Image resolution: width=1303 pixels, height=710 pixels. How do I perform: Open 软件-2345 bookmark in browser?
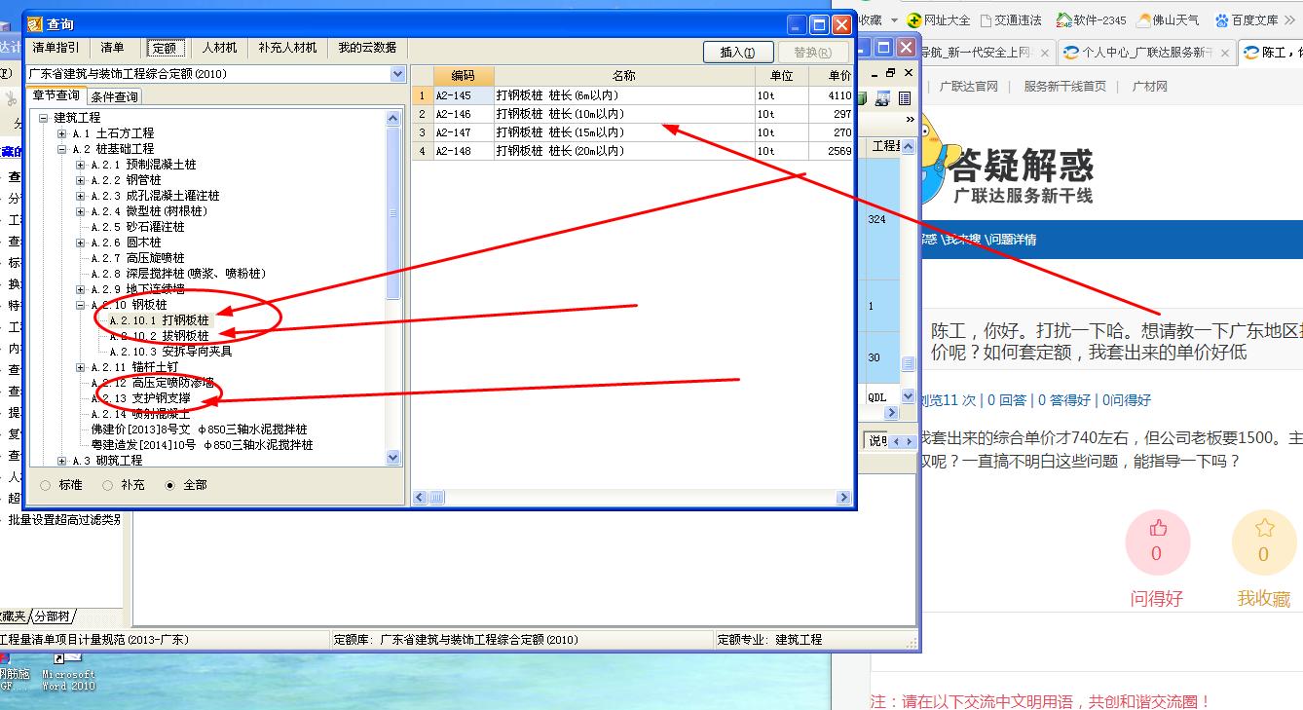pyautogui.click(x=1091, y=19)
